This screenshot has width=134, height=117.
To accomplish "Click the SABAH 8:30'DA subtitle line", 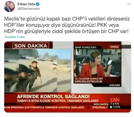I will click(x=58, y=101).
